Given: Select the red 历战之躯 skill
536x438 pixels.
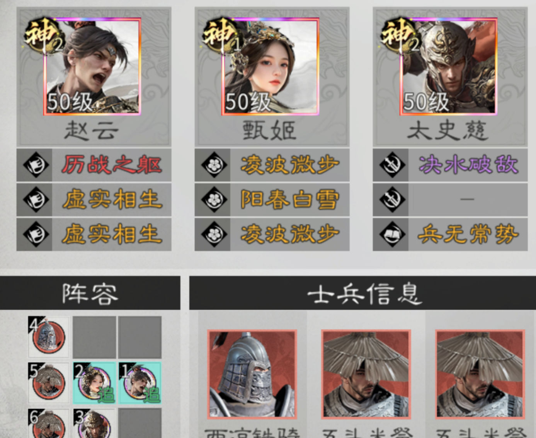Looking at the screenshot, I should tap(111, 165).
